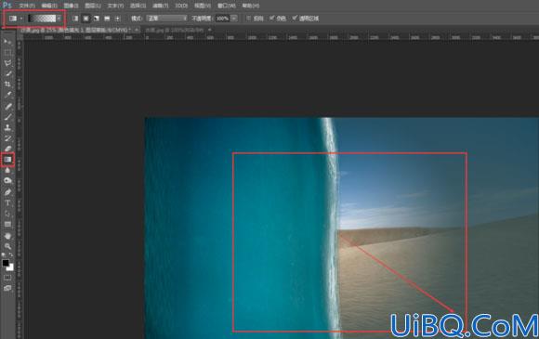Viewport: 539px width, 339px height.
Task: Close the second document tab
Action: pyautogui.click(x=209, y=31)
